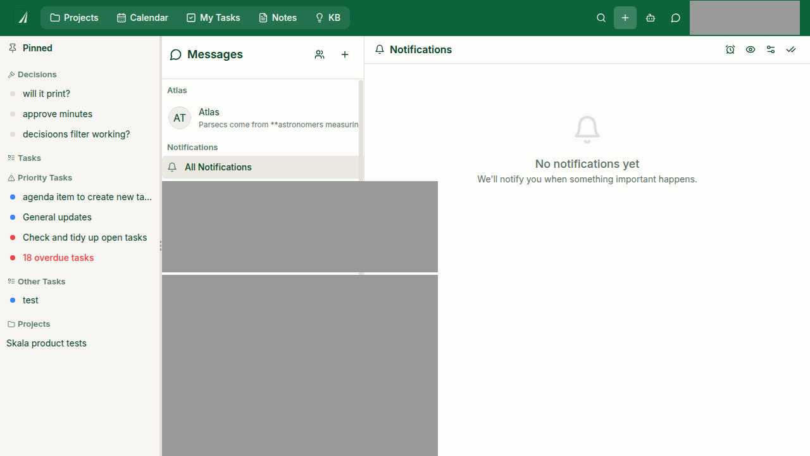Open the Projects tab
Viewport: 810px width, 456px height.
(x=74, y=18)
